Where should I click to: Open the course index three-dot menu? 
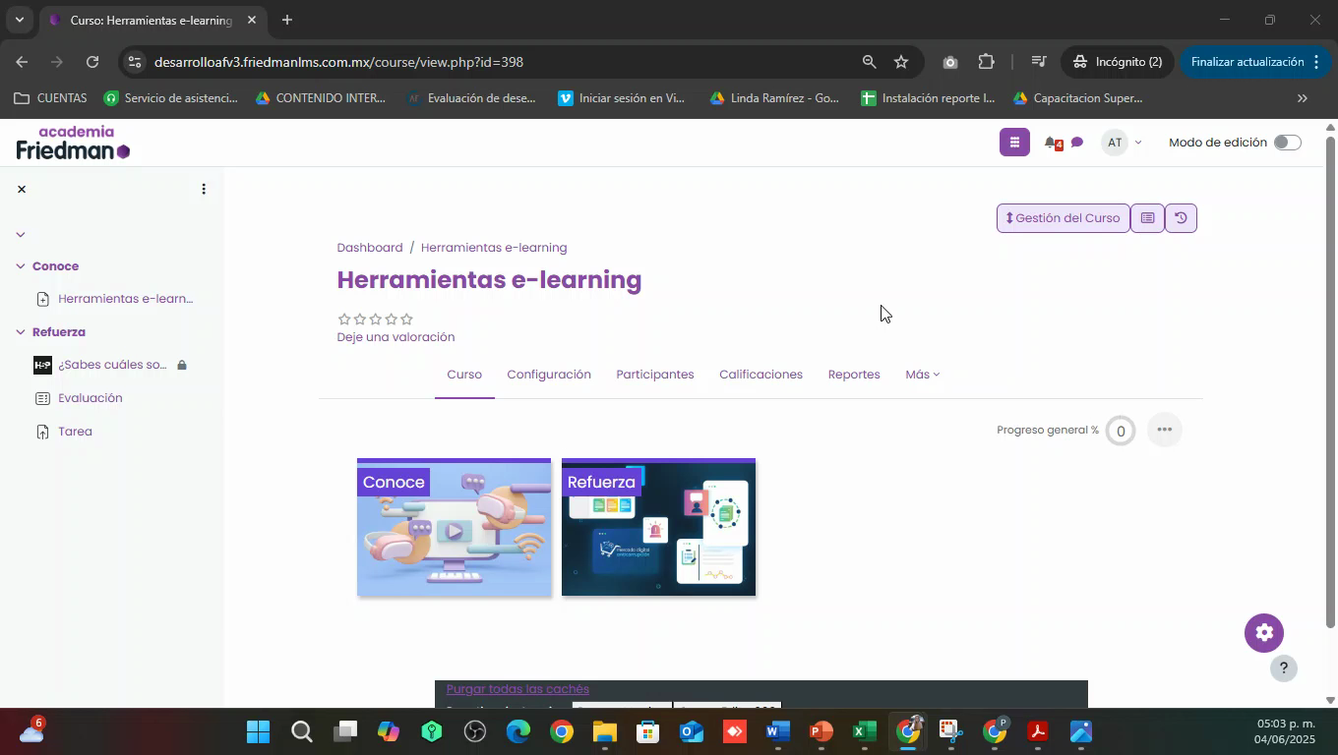click(204, 189)
